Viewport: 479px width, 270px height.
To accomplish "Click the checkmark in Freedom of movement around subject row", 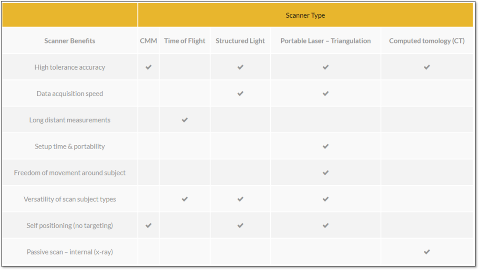I will pyautogui.click(x=326, y=173).
